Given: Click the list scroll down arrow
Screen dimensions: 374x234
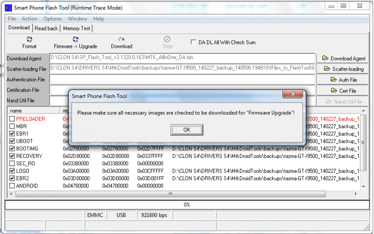Looking at the screenshot, I should point(363,187).
